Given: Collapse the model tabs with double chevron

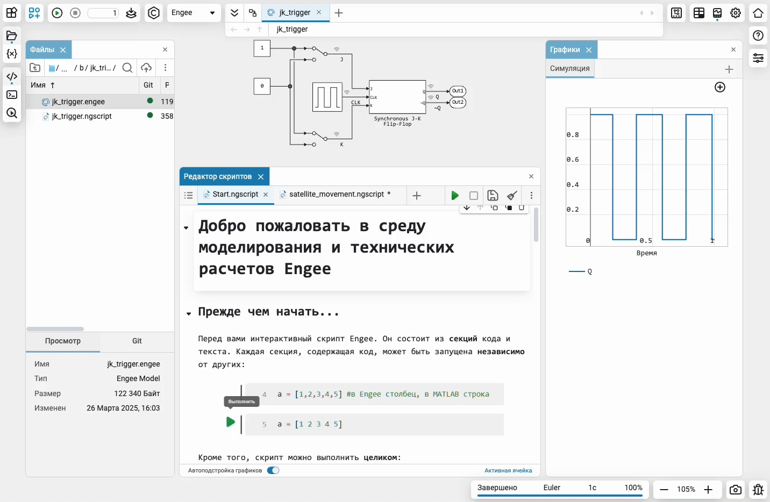Looking at the screenshot, I should click(x=234, y=13).
